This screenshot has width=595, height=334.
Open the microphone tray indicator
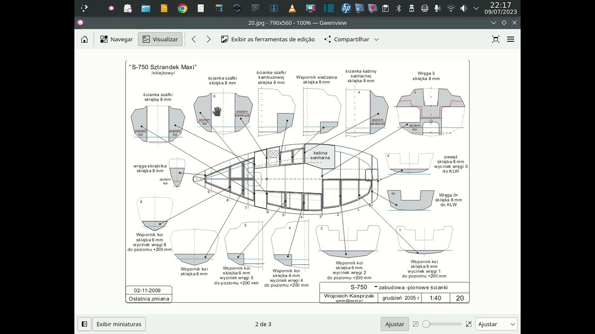[437, 8]
